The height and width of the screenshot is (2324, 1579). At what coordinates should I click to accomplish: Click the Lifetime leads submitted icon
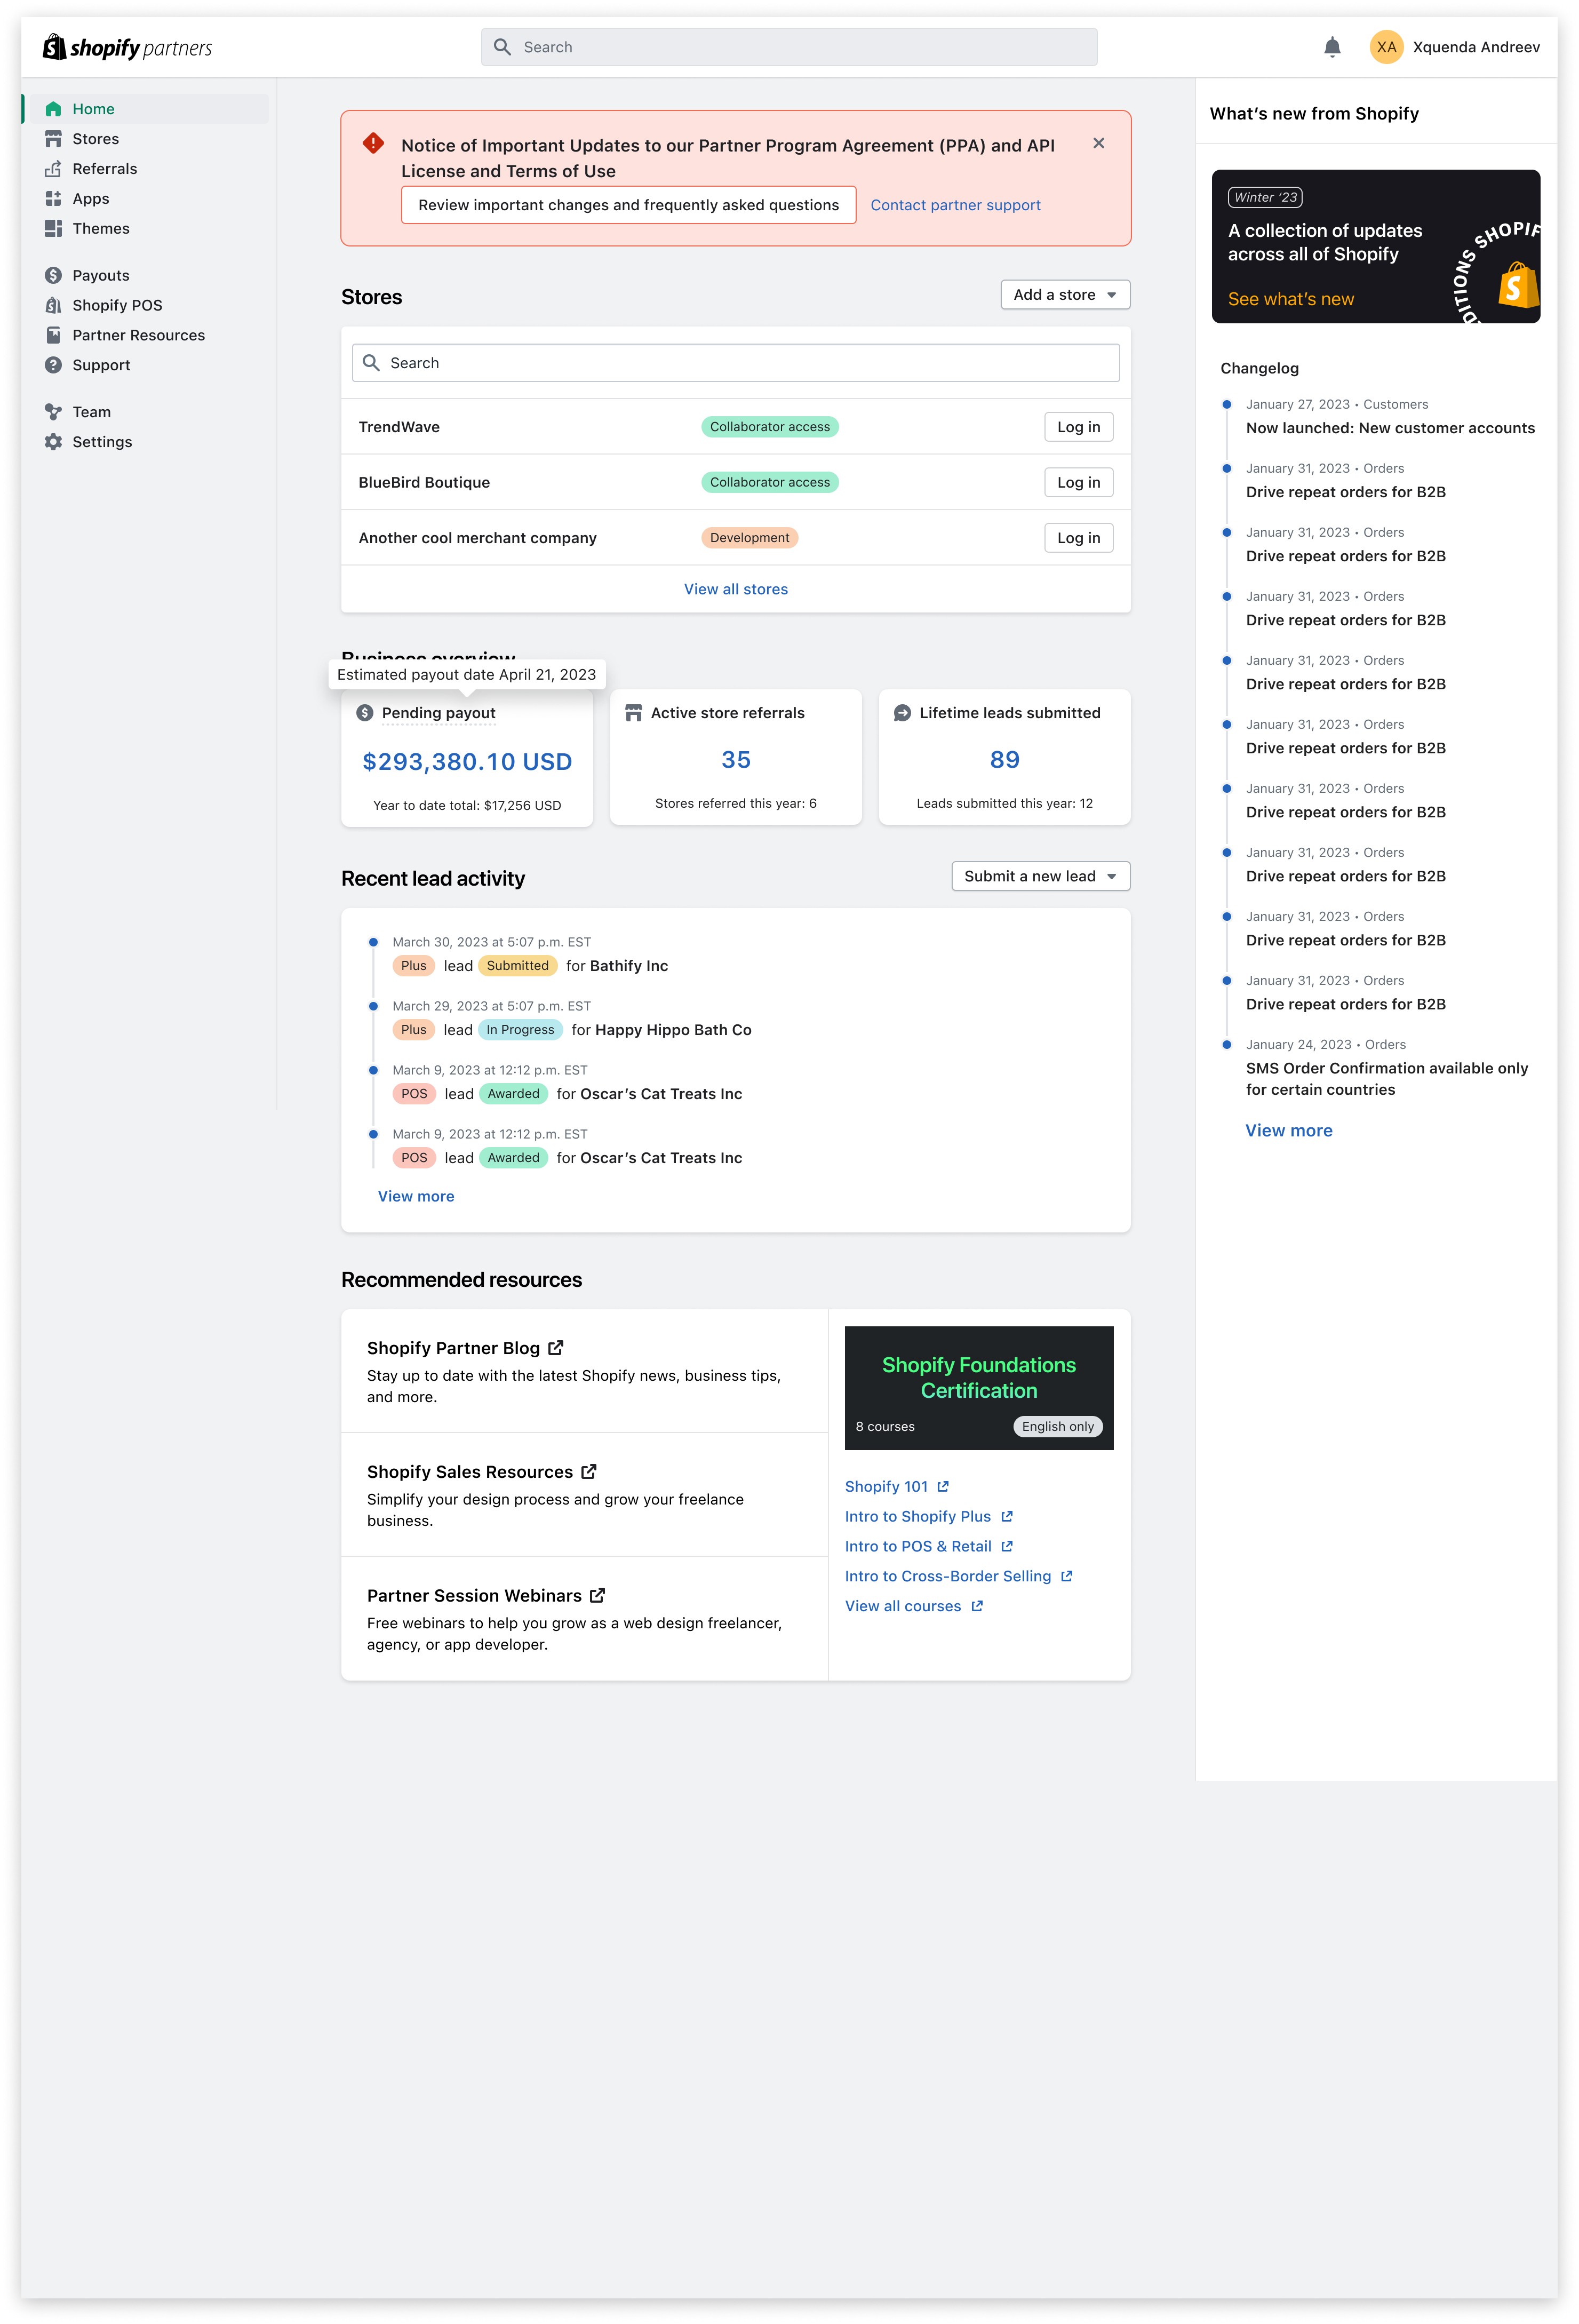[902, 713]
